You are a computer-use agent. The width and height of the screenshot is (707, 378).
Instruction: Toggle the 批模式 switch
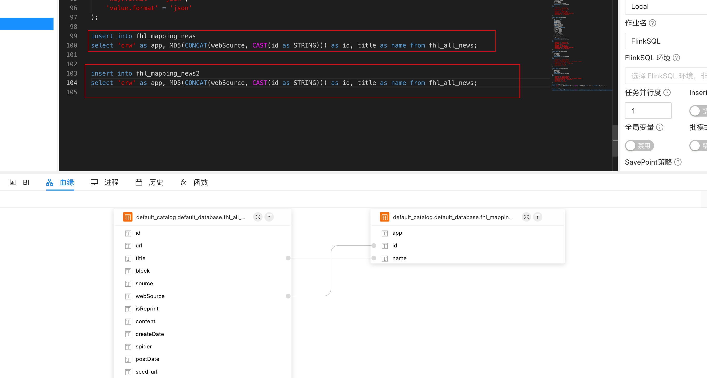pyautogui.click(x=698, y=146)
